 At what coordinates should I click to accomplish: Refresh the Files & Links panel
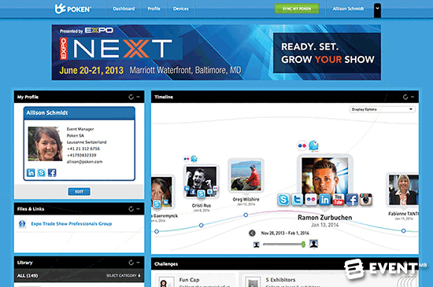click(x=131, y=209)
